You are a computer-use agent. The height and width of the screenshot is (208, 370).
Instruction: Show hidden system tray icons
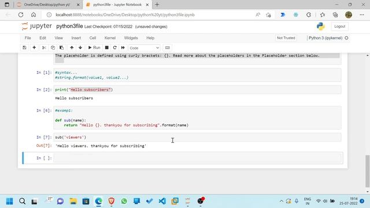tap(282, 201)
